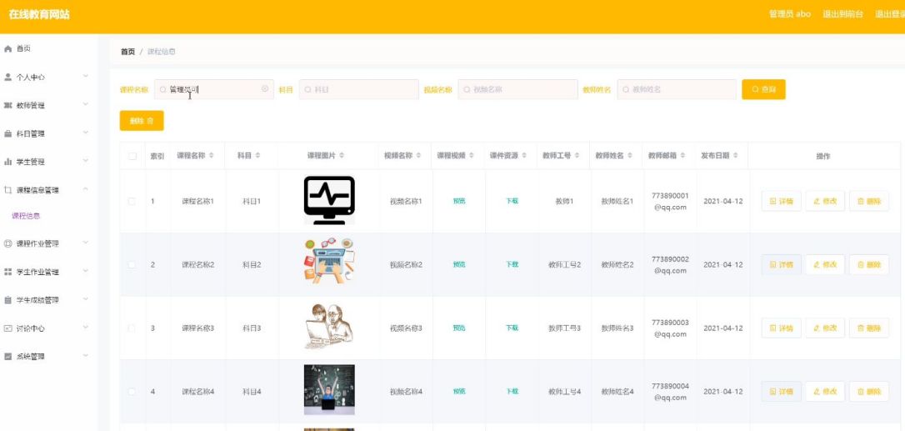This screenshot has height=431, width=905.
Task: Focus the 视频名称 search input
Action: (517, 89)
